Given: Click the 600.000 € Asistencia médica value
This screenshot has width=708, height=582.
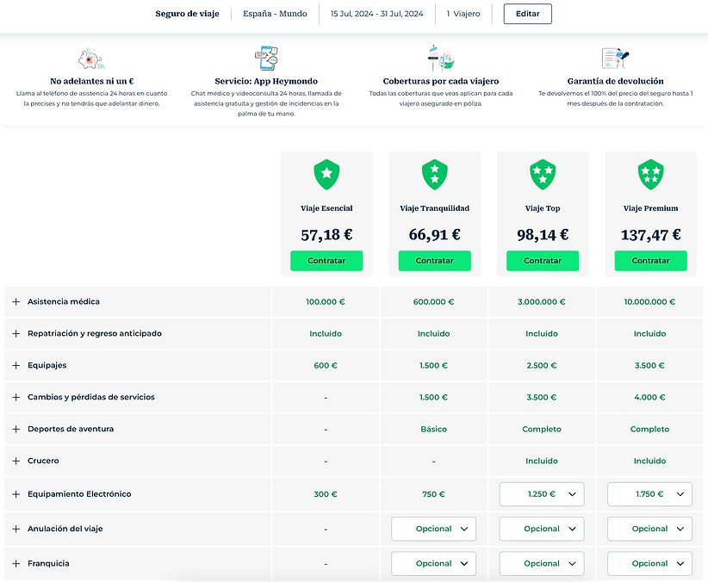Looking at the screenshot, I should [433, 301].
